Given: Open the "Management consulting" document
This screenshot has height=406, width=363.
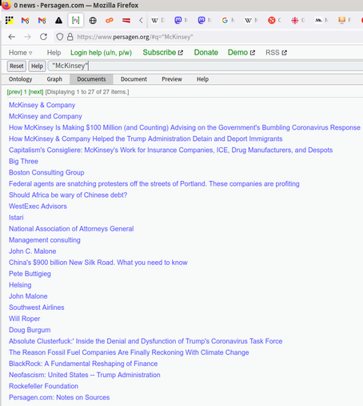Looking at the screenshot, I should click(45, 239).
